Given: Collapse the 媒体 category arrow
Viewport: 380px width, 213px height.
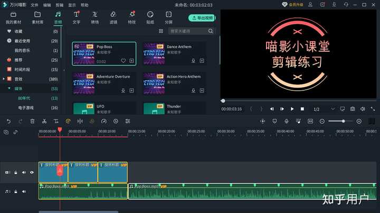Looking at the screenshot, I should [x=9, y=88].
